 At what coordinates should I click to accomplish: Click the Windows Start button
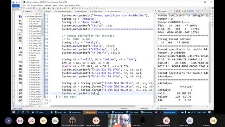tap(13, 112)
